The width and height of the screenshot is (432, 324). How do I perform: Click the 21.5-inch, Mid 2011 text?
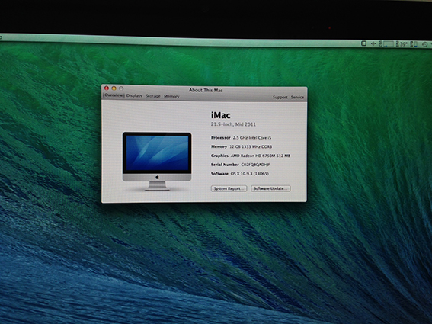point(233,124)
